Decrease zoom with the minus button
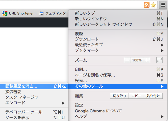 pyautogui.click(x=127, y=60)
